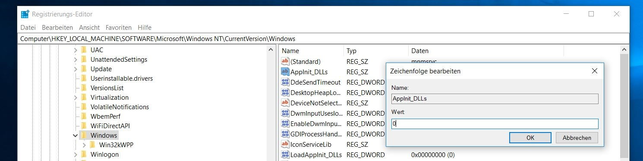Select the Win32kWPP folder icon
The height and width of the screenshot is (161, 643).
pyautogui.click(x=92, y=145)
